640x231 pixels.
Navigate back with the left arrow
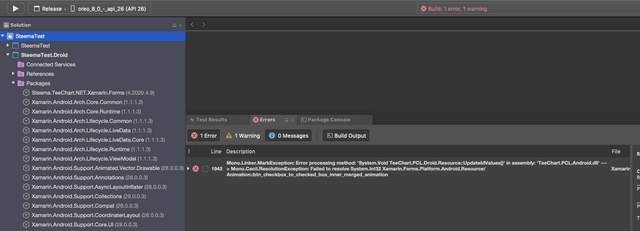tap(192, 25)
